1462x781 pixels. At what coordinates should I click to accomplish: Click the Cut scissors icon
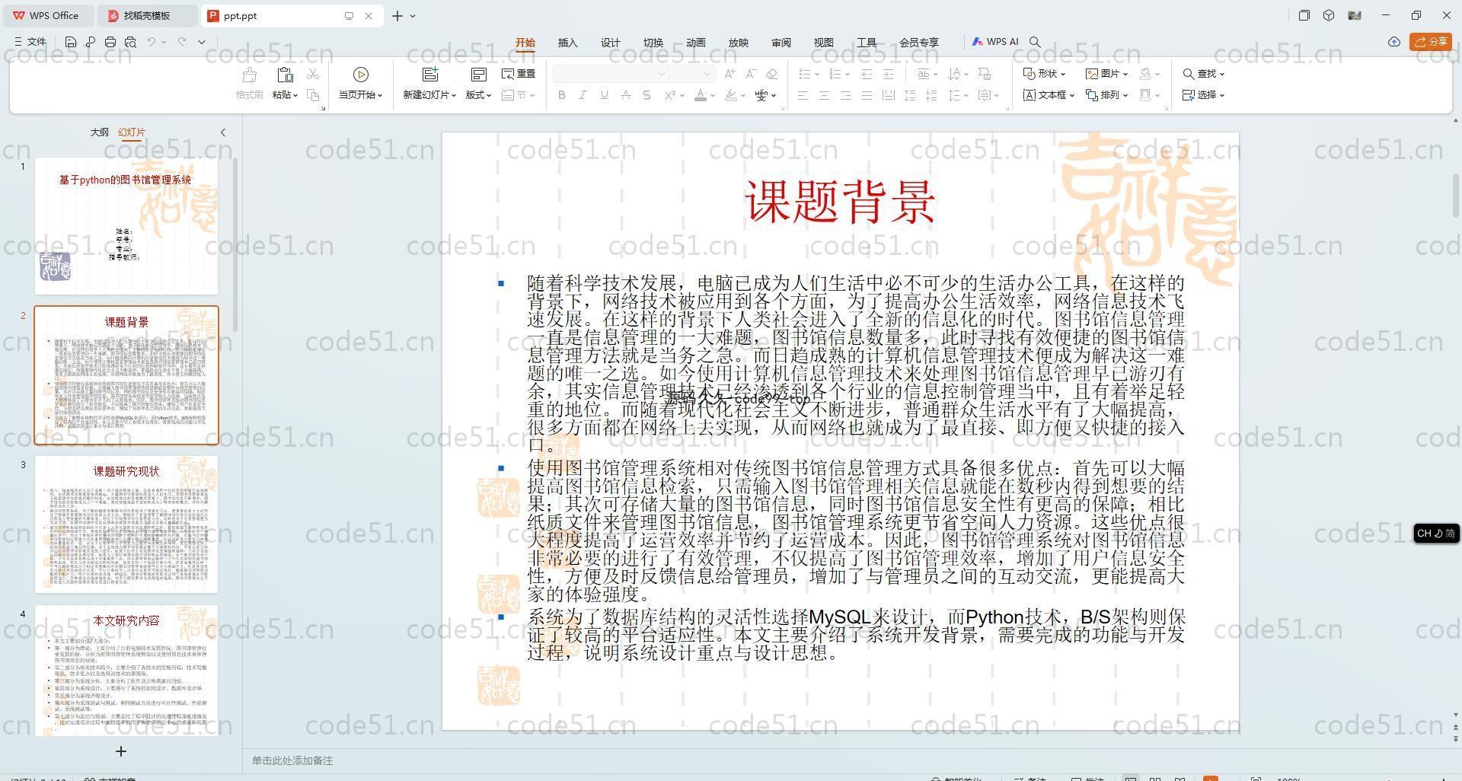[x=313, y=74]
